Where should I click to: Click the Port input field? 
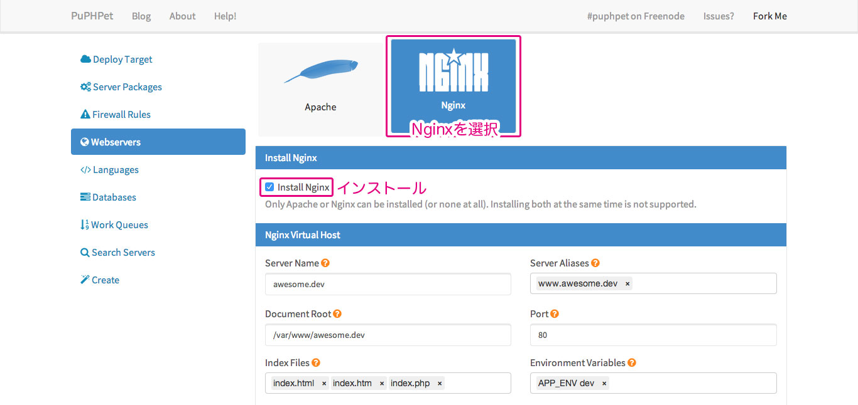coord(653,335)
